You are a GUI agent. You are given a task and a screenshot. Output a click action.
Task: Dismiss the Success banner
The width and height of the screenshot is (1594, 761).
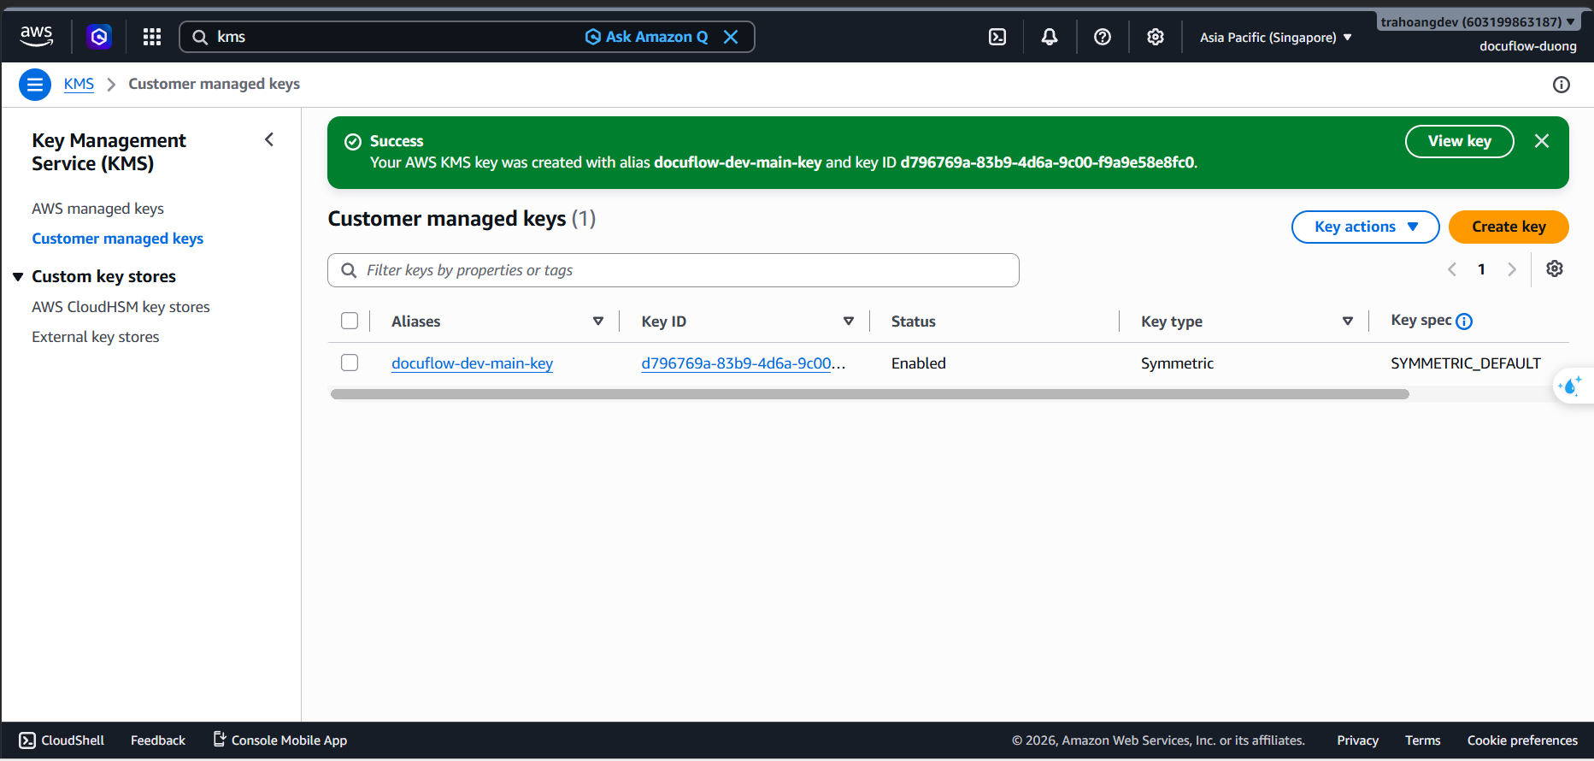click(x=1542, y=141)
